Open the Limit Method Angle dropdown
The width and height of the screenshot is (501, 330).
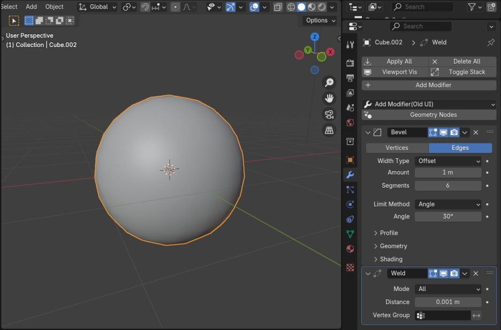pos(448,204)
